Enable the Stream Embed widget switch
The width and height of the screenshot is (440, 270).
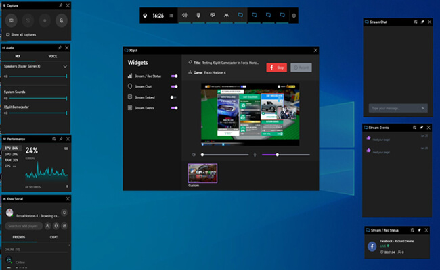pyautogui.click(x=173, y=97)
